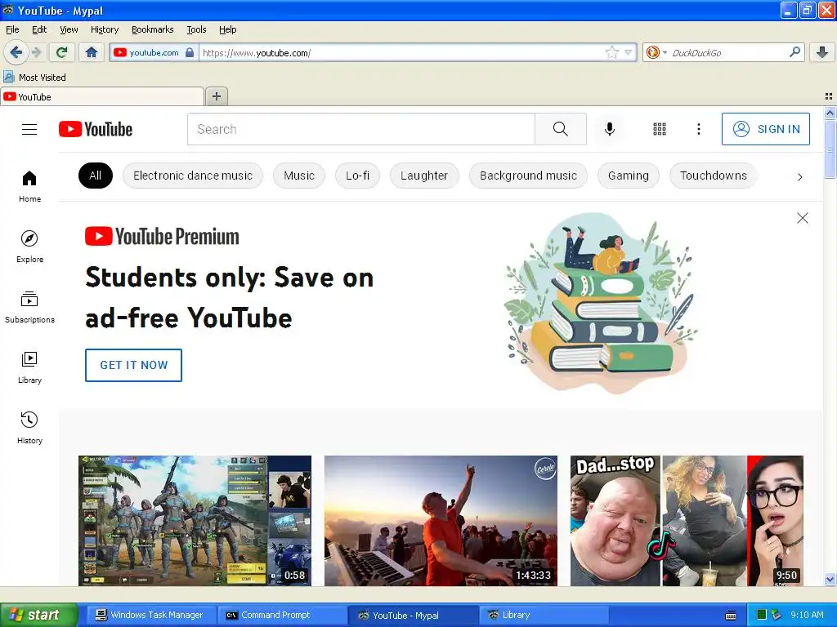Select the Touchdowns filter chip
Image resolution: width=837 pixels, height=627 pixels.
714,176
